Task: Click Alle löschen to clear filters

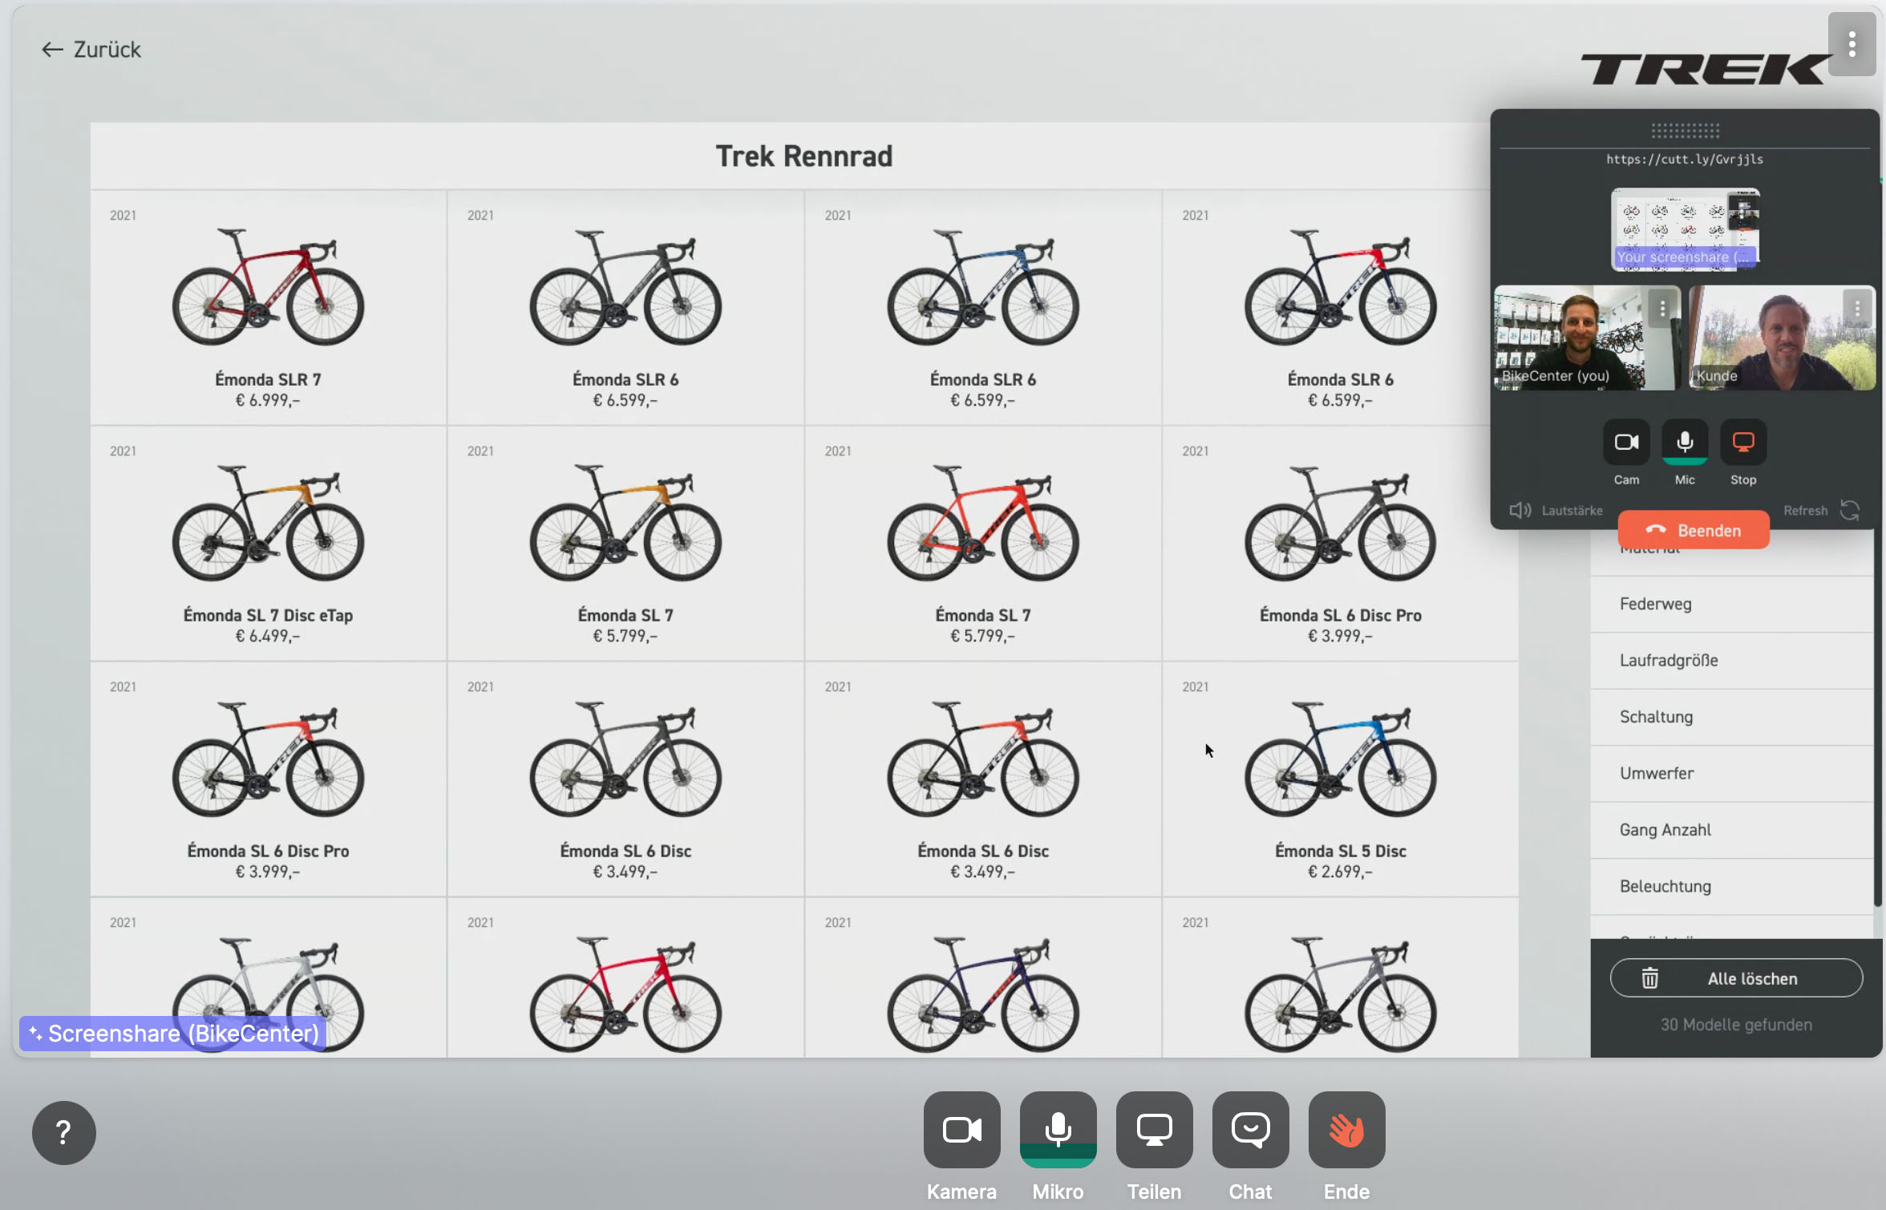Action: coord(1736,978)
